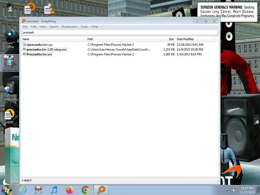Click the resize grip in status bar corner
This screenshot has width=260, height=195.
click(217, 181)
